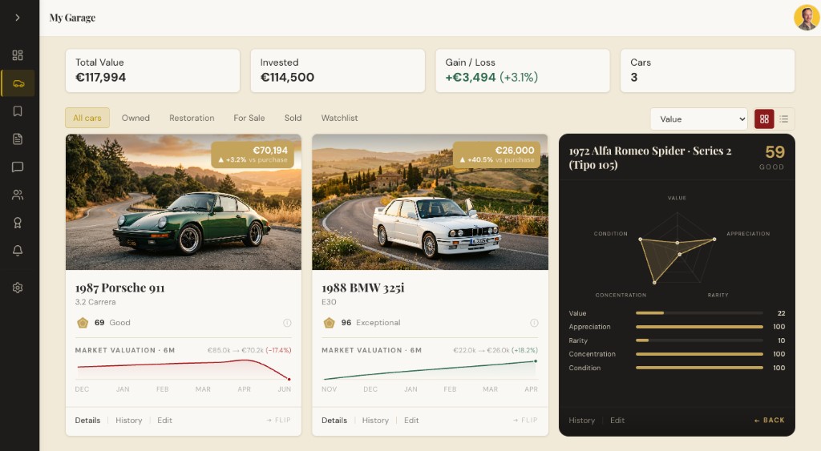Click the 3.2 Carrera subtitle
The height and width of the screenshot is (451, 821).
(95, 302)
